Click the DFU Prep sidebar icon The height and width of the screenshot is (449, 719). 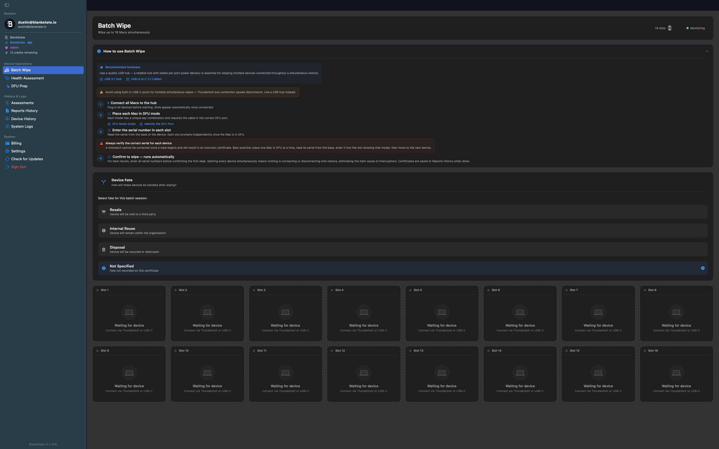click(x=8, y=86)
